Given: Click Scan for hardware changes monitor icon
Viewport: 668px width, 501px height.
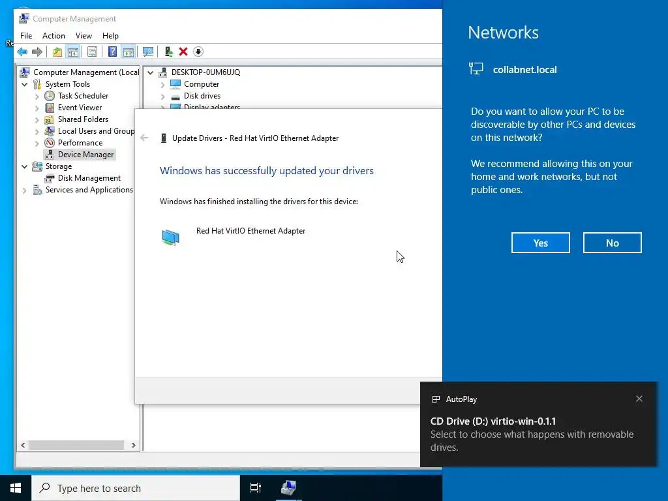Looking at the screenshot, I should click(148, 52).
